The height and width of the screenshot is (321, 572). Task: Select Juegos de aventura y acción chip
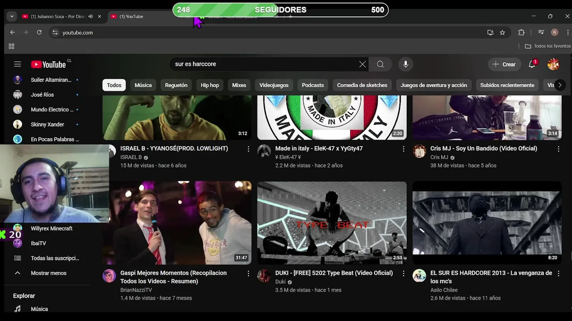coord(433,85)
